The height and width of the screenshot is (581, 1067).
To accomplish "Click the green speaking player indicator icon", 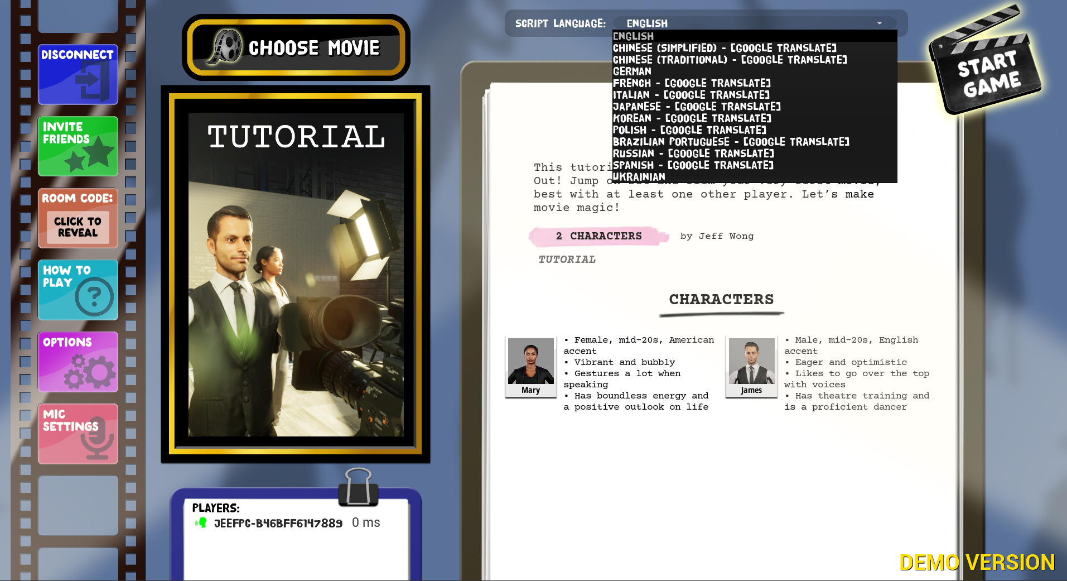I will pyautogui.click(x=201, y=523).
